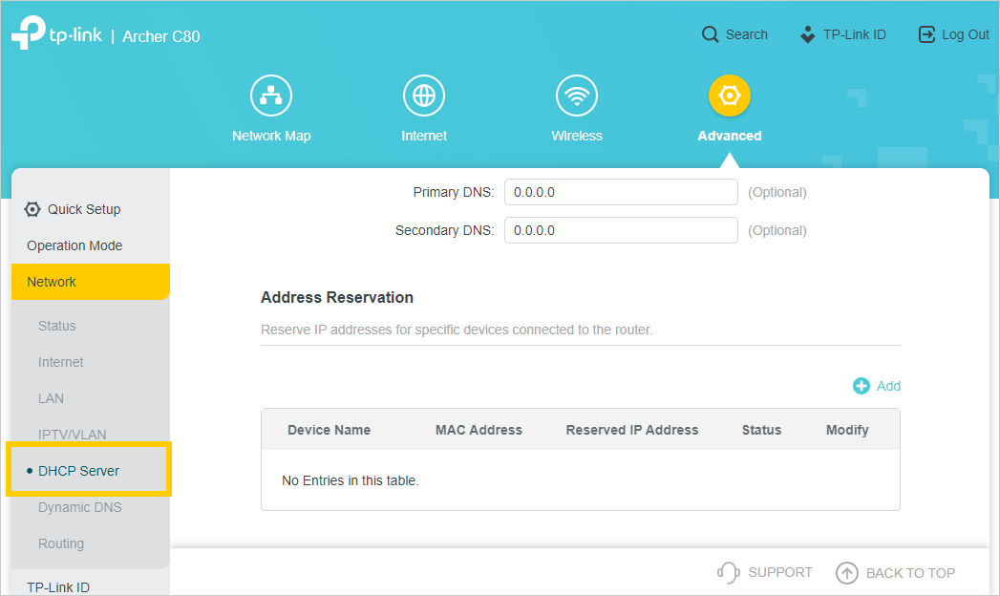Image resolution: width=1000 pixels, height=596 pixels.
Task: Click the Primary DNS input field
Action: [621, 192]
